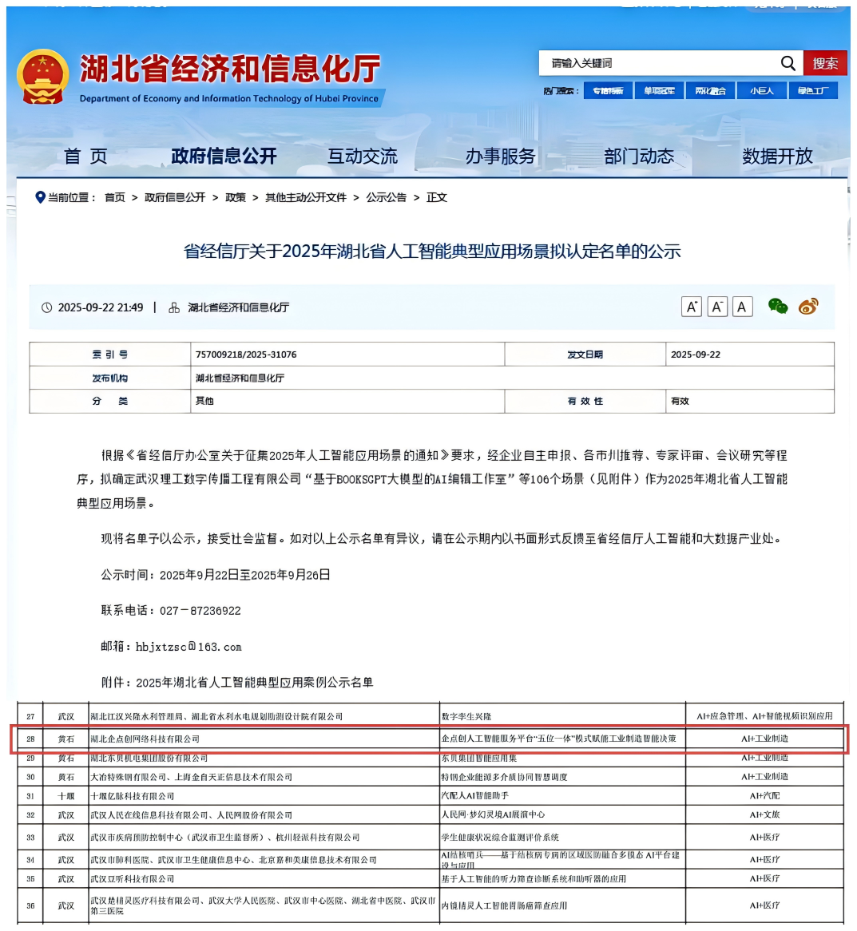Select 数据开放 in the top navigation
857x931 pixels.
(x=777, y=156)
